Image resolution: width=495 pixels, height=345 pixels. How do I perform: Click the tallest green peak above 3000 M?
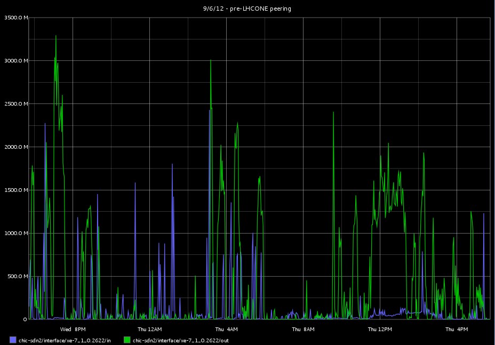coord(56,36)
